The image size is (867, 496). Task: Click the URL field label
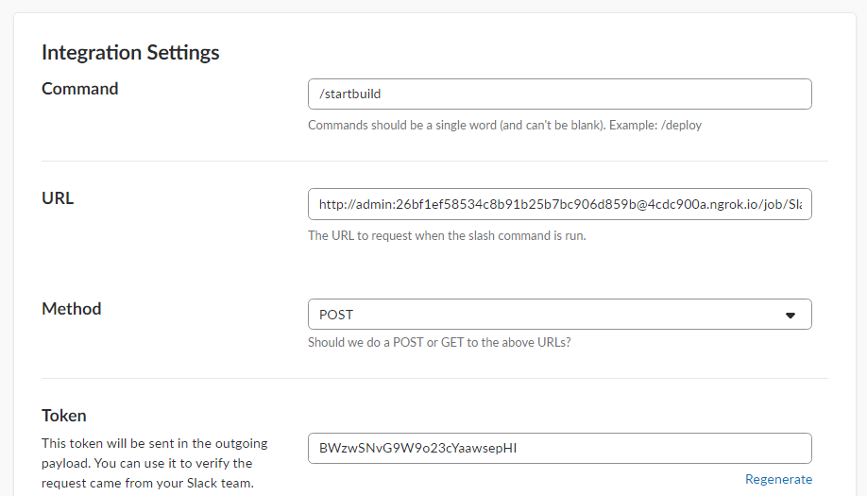coord(58,198)
